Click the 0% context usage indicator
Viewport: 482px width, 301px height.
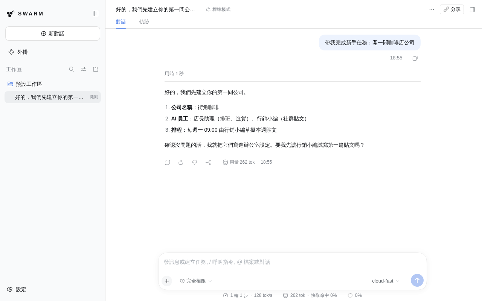click(x=355, y=295)
